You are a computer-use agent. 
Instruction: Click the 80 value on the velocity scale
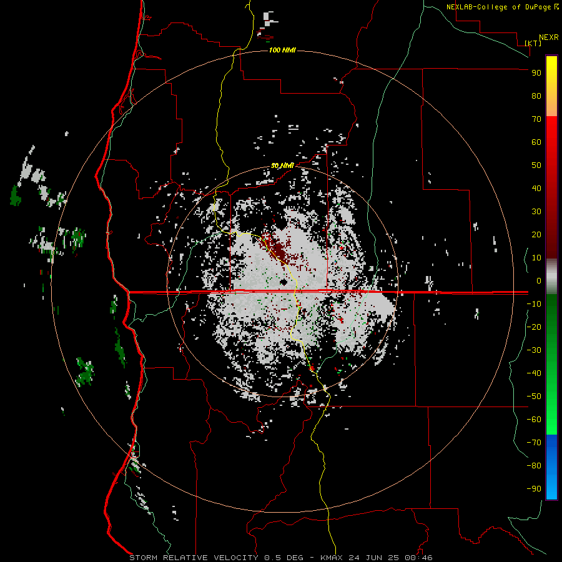(x=536, y=96)
